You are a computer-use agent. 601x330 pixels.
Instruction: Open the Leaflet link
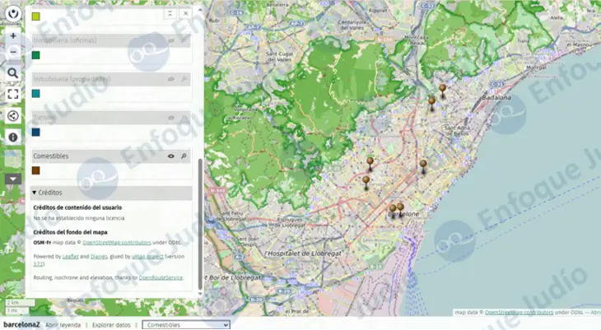tap(71, 257)
